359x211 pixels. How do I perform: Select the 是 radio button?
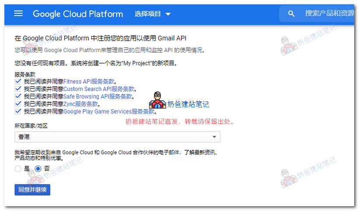(18, 169)
